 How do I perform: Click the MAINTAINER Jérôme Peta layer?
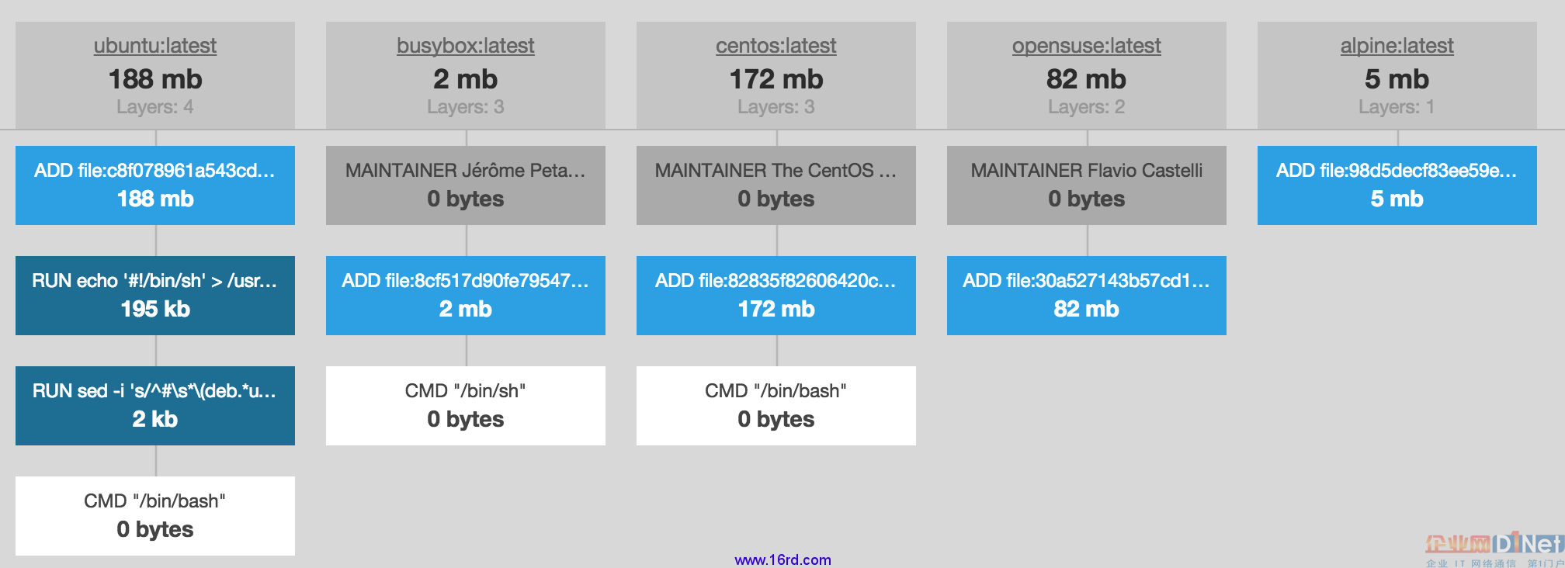coord(466,185)
